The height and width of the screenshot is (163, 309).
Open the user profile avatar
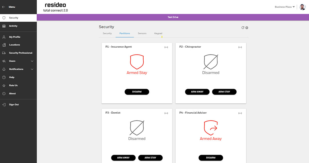(x=302, y=7)
